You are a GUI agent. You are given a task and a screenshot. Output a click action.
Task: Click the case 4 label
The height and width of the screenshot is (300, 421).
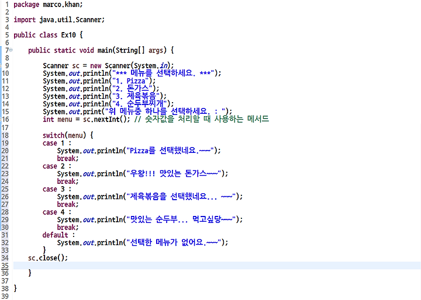pyautogui.click(x=57, y=212)
